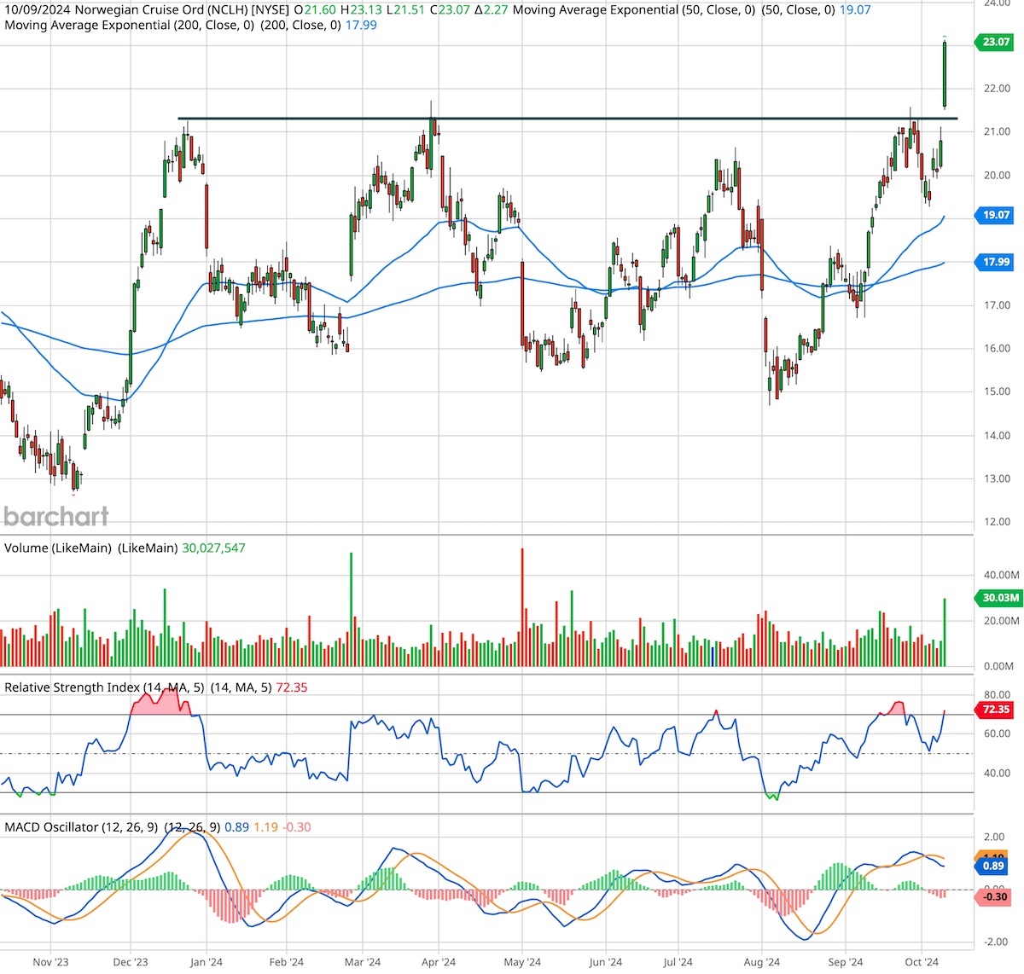1024x974 pixels.
Task: Click the red -0.30 MACD histogram tag
Action: [992, 897]
